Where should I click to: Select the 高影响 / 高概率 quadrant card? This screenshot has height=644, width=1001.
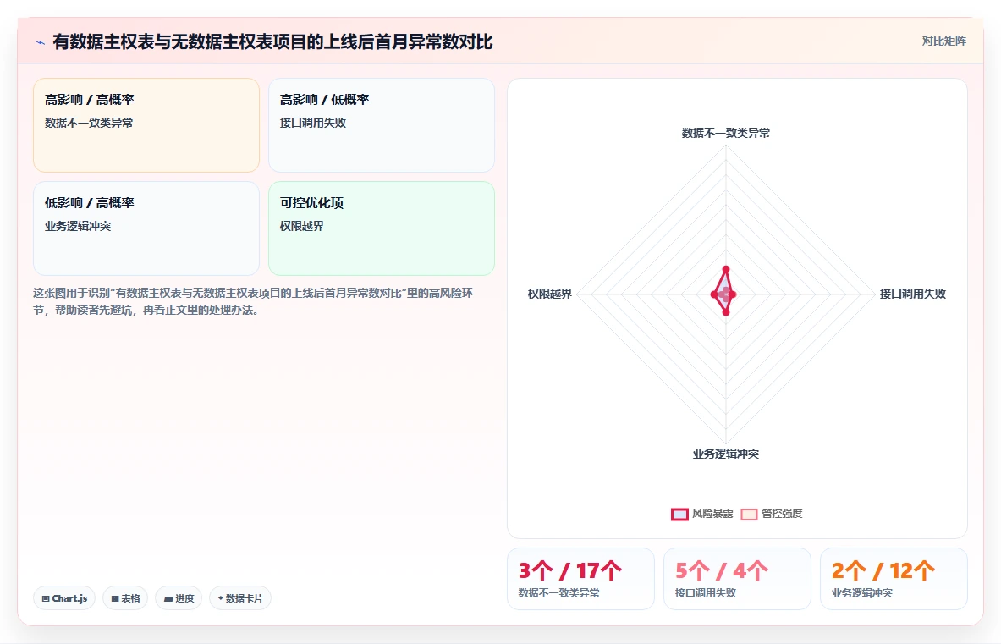click(146, 125)
